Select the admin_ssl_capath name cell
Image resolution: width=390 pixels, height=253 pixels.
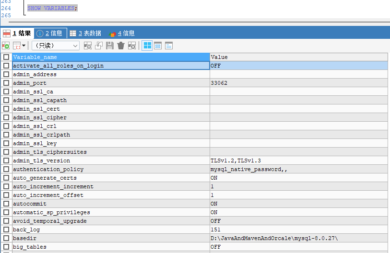pos(111,100)
